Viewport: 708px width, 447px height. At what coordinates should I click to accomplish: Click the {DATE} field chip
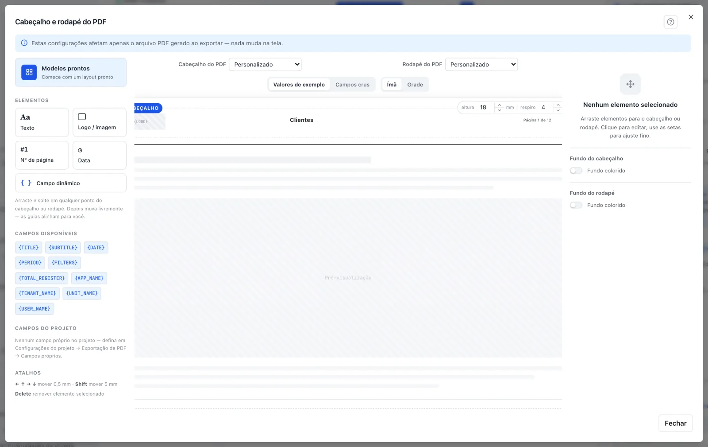96,248
